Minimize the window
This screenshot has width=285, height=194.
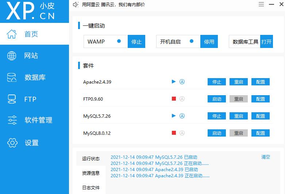pyautogui.click(x=271, y=4)
